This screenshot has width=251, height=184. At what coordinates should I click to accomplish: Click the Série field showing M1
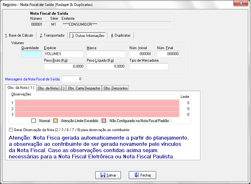tap(55, 24)
